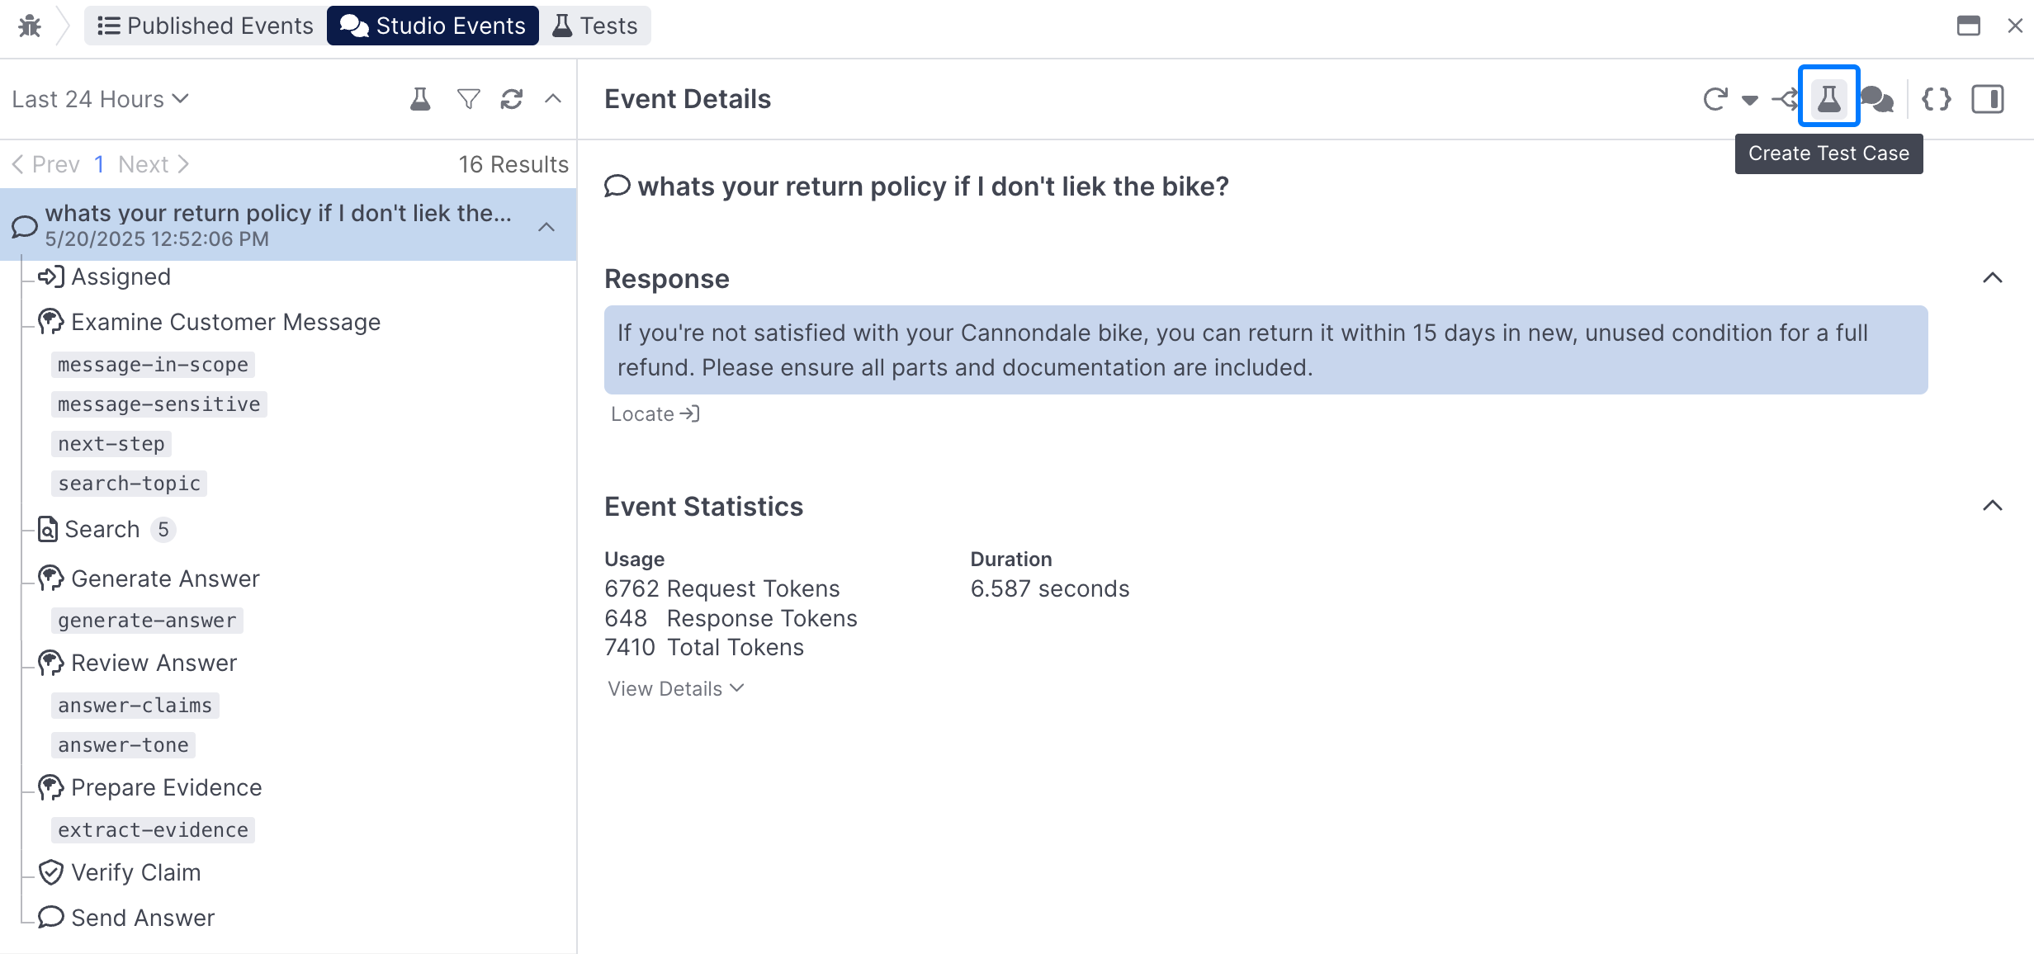Image resolution: width=2034 pixels, height=954 pixels.
Task: Refresh the events list with sync icon
Action: click(x=512, y=99)
